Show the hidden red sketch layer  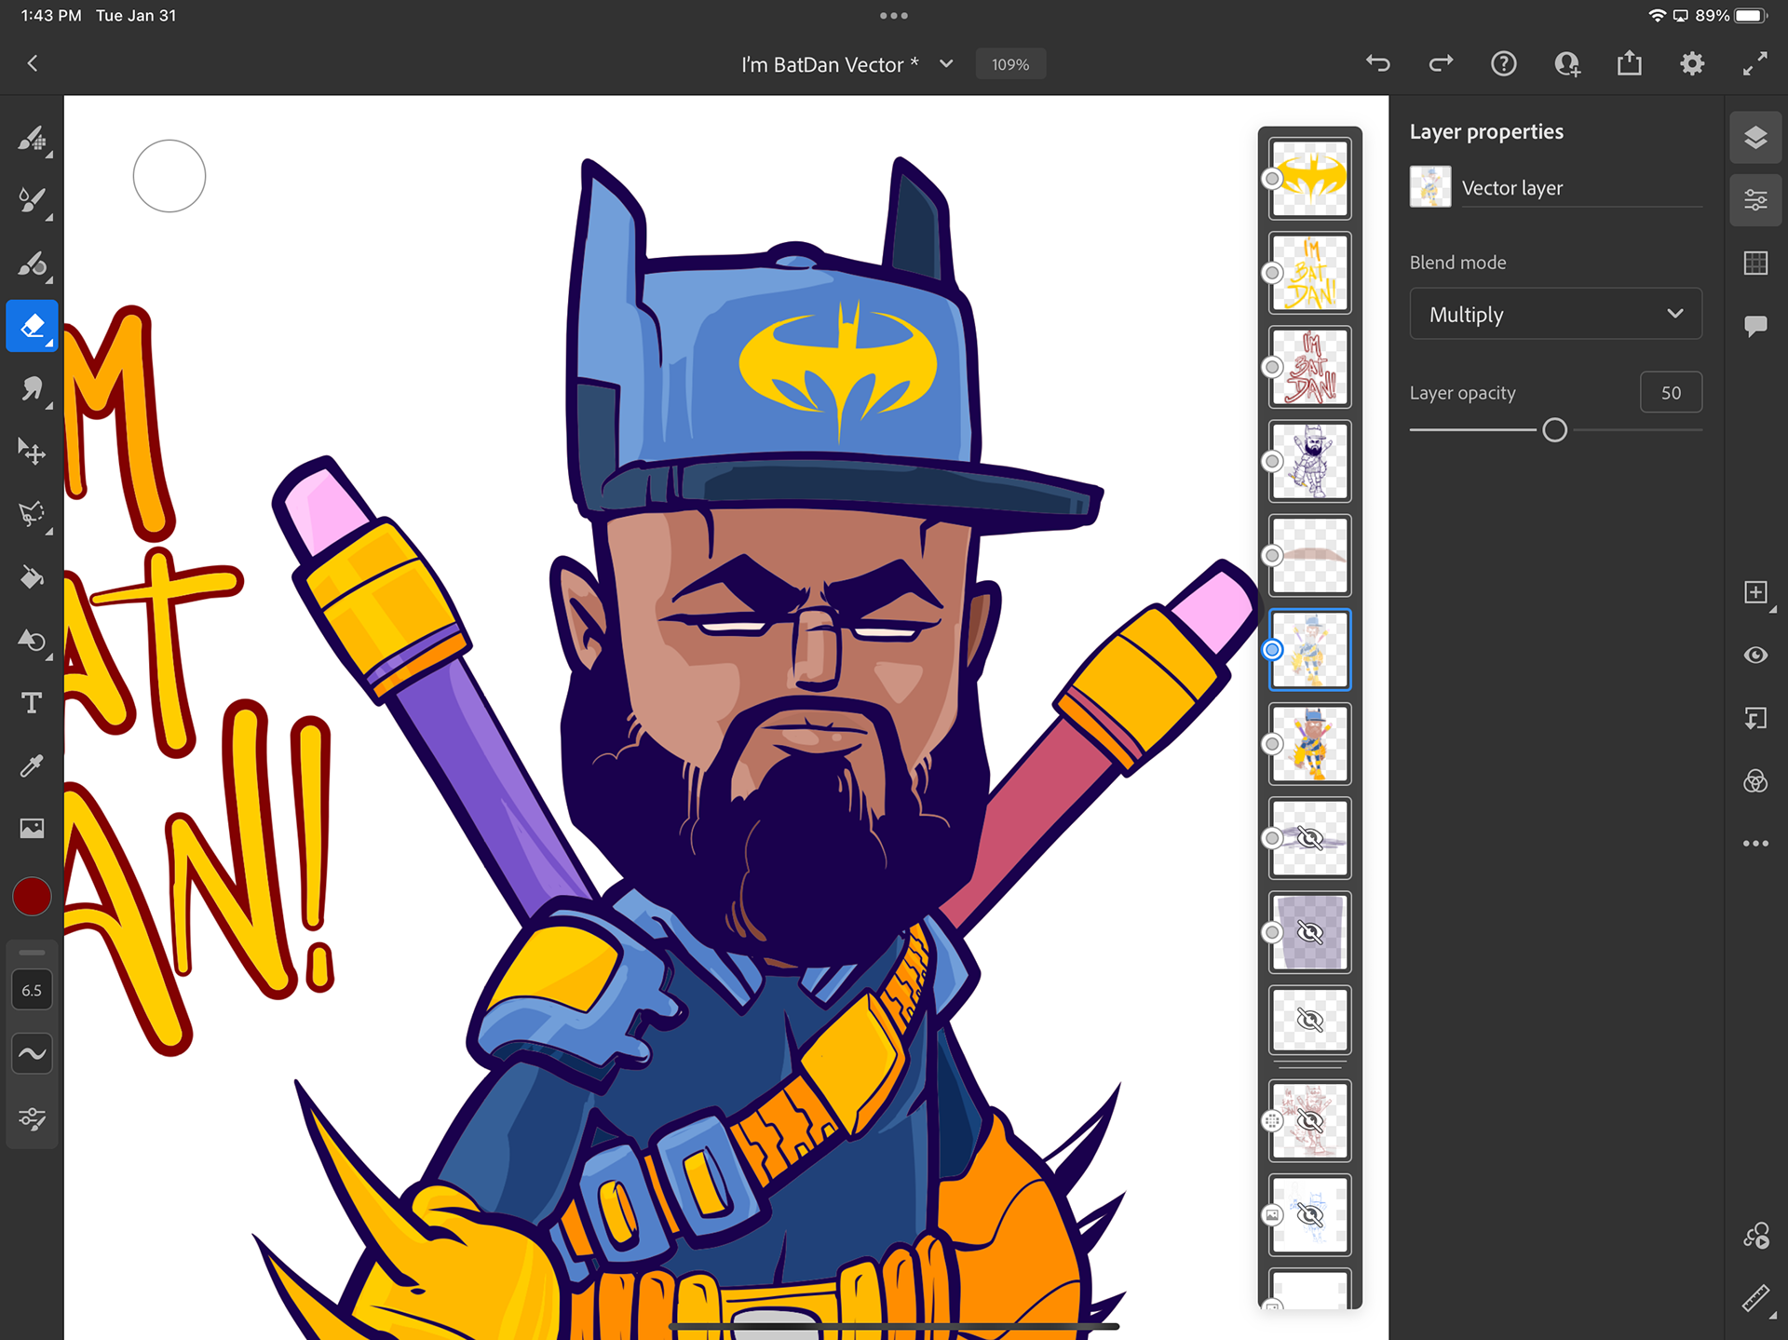(1310, 1121)
